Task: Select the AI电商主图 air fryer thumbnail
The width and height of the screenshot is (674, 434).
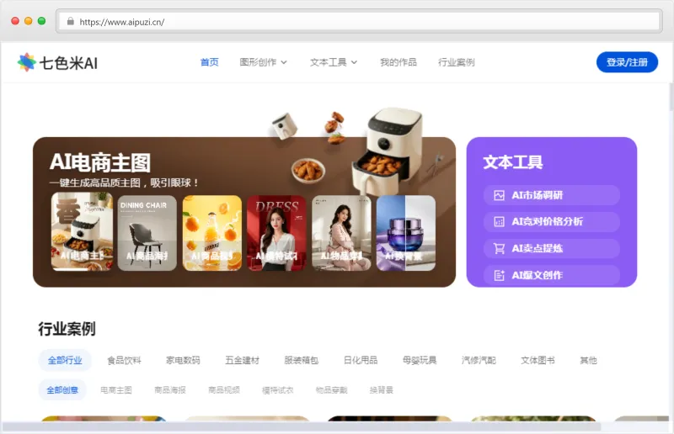Action: pyautogui.click(x=82, y=232)
